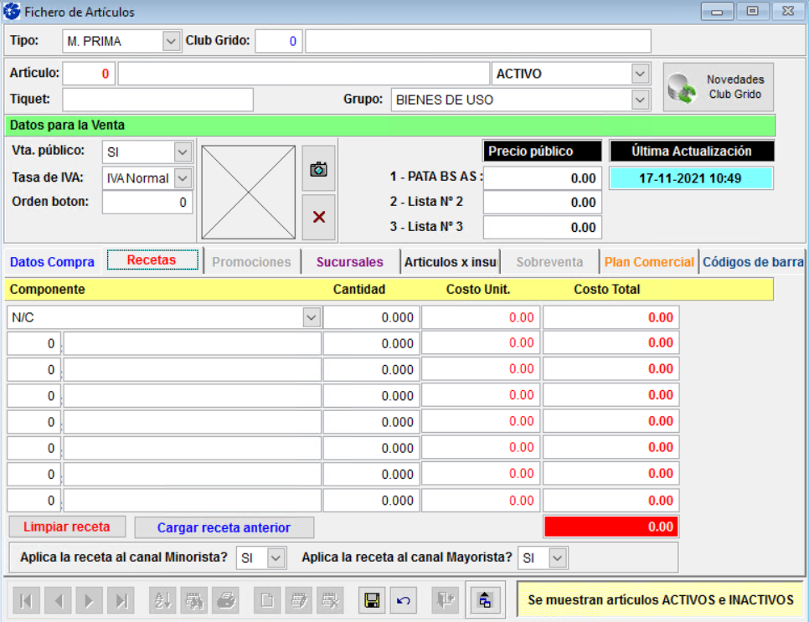Save with the floppy disk icon

point(372,600)
